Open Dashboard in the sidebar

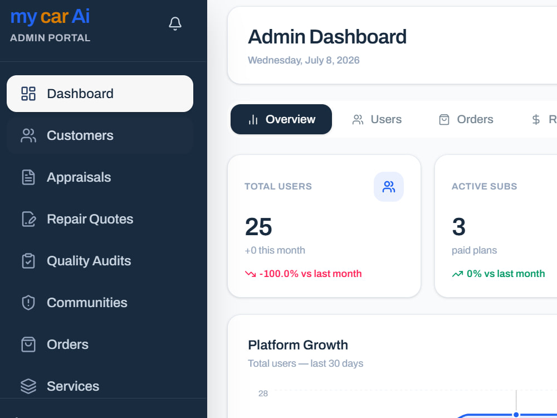click(x=100, y=94)
